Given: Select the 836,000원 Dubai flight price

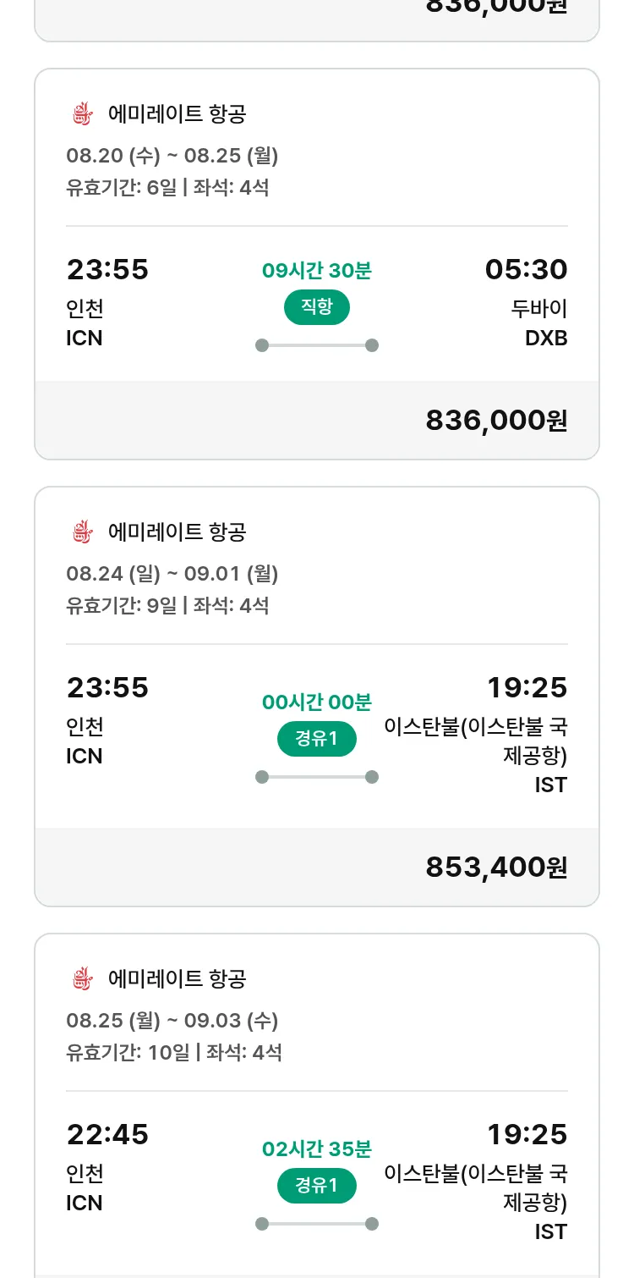Looking at the screenshot, I should pos(496,421).
